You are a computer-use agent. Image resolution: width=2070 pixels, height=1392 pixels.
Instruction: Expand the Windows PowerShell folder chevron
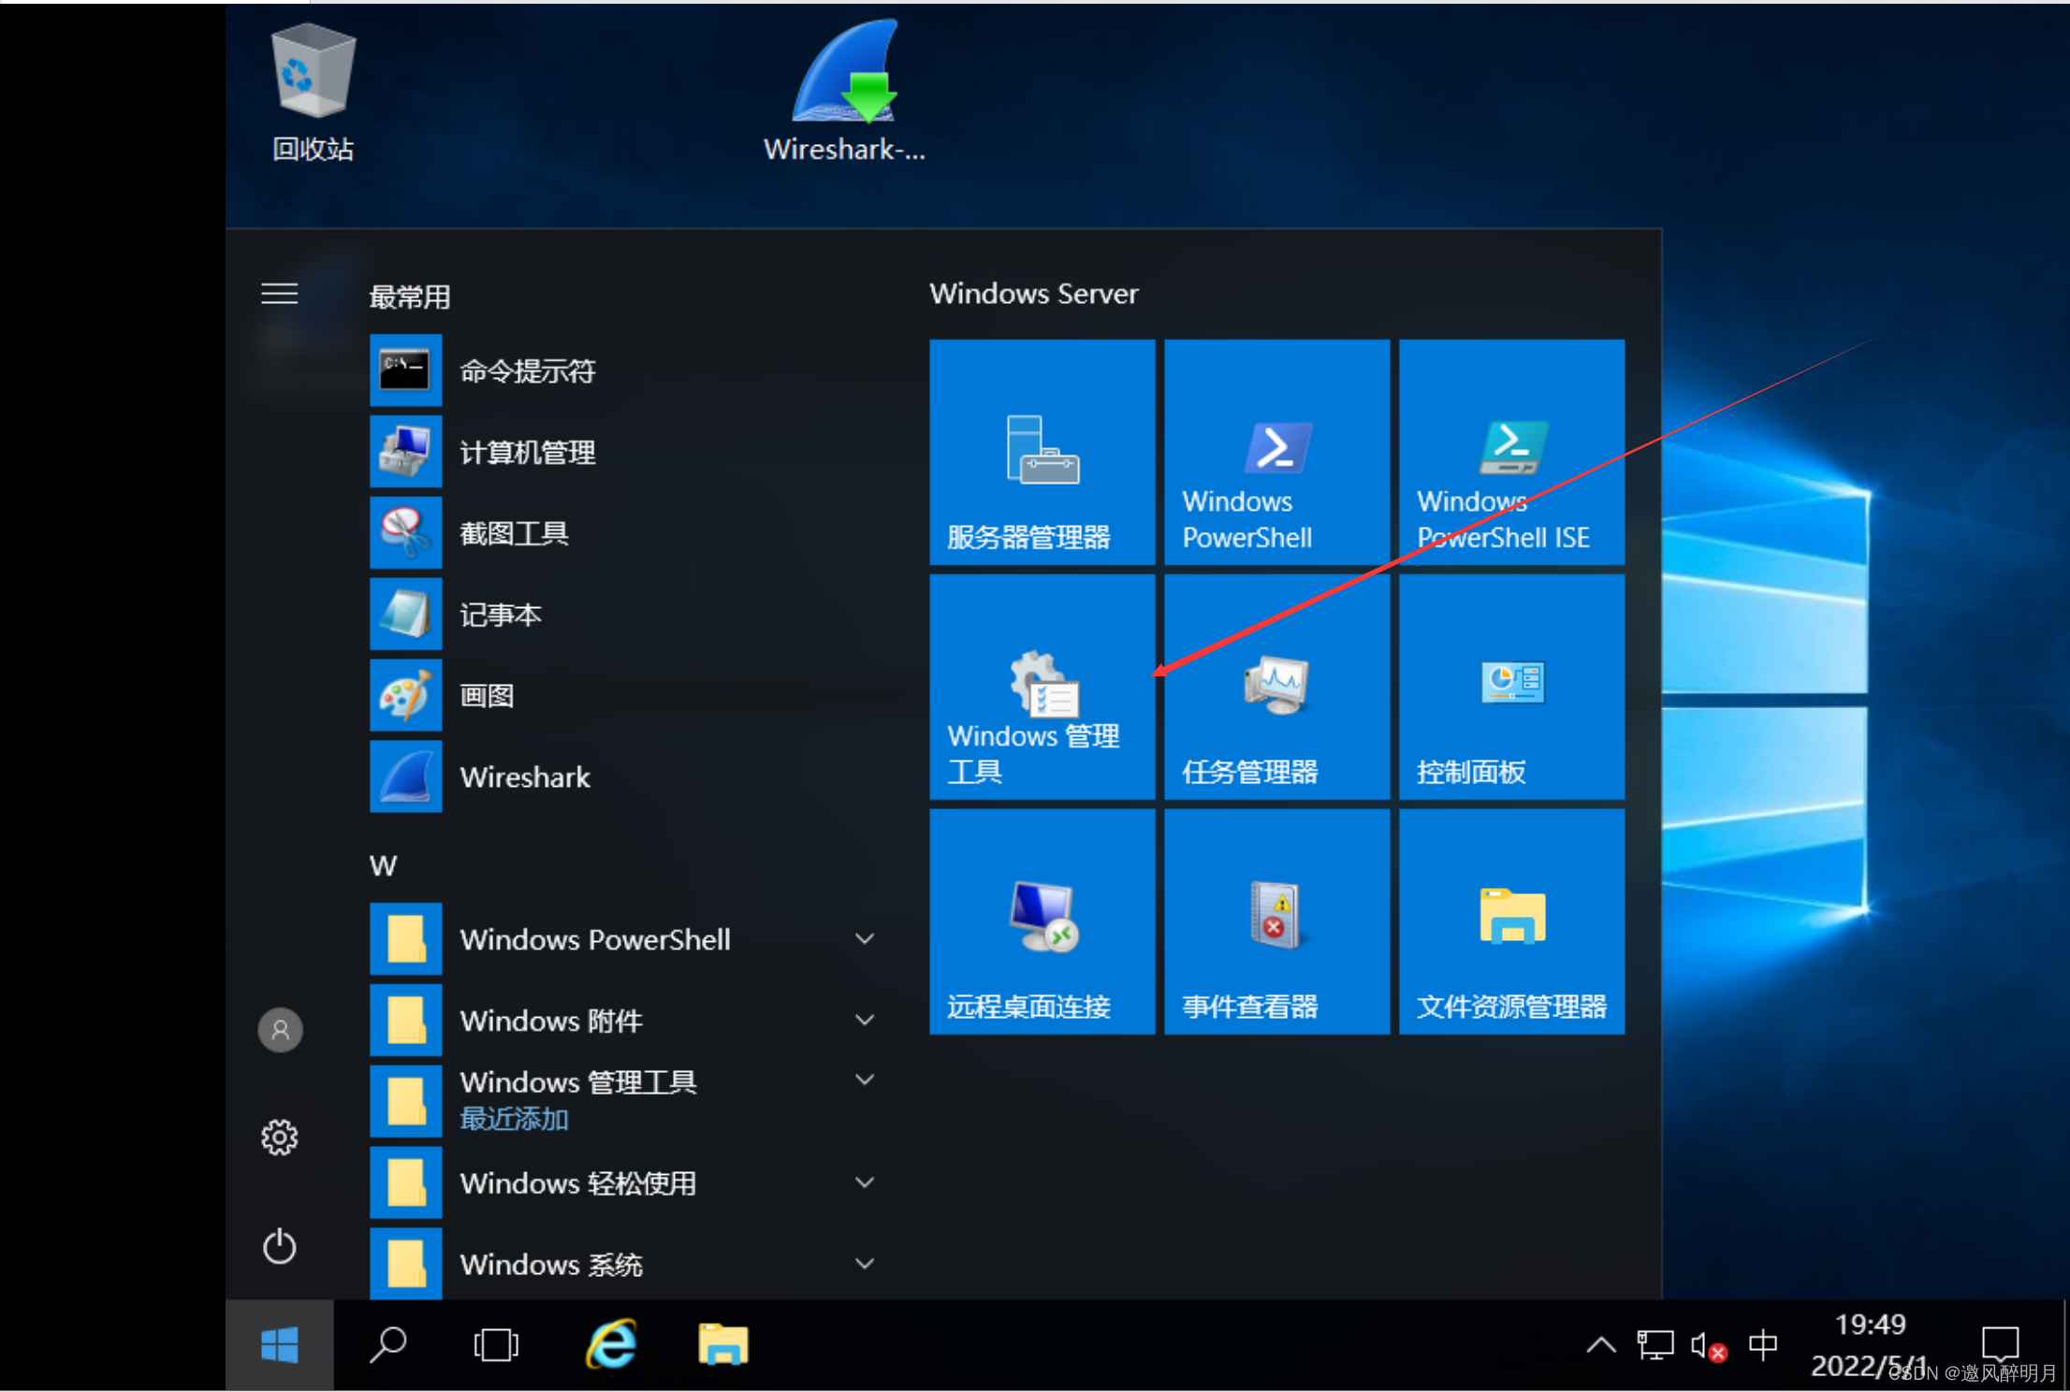(866, 938)
